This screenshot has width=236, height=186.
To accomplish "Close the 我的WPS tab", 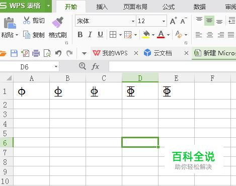I will click(x=136, y=53).
